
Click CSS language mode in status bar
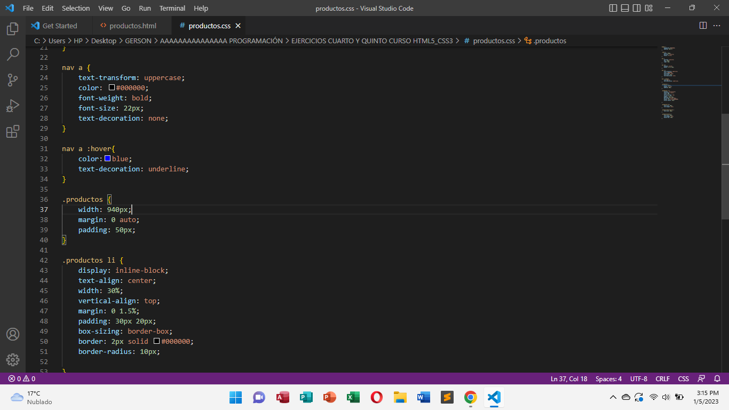click(684, 379)
